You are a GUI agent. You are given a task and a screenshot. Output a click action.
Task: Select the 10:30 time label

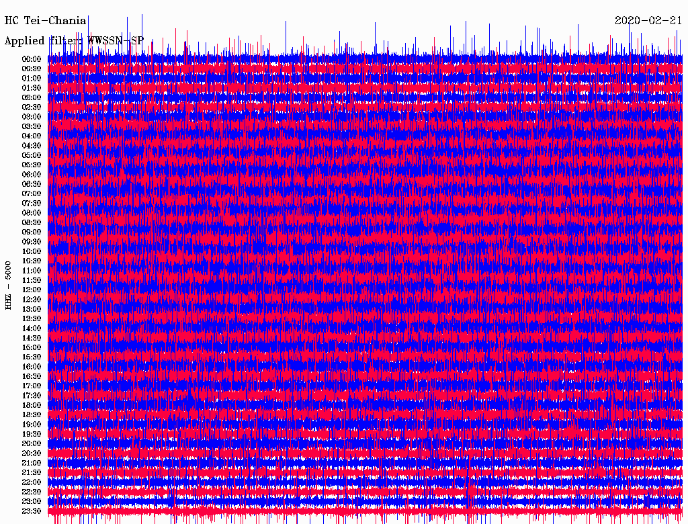click(x=32, y=261)
